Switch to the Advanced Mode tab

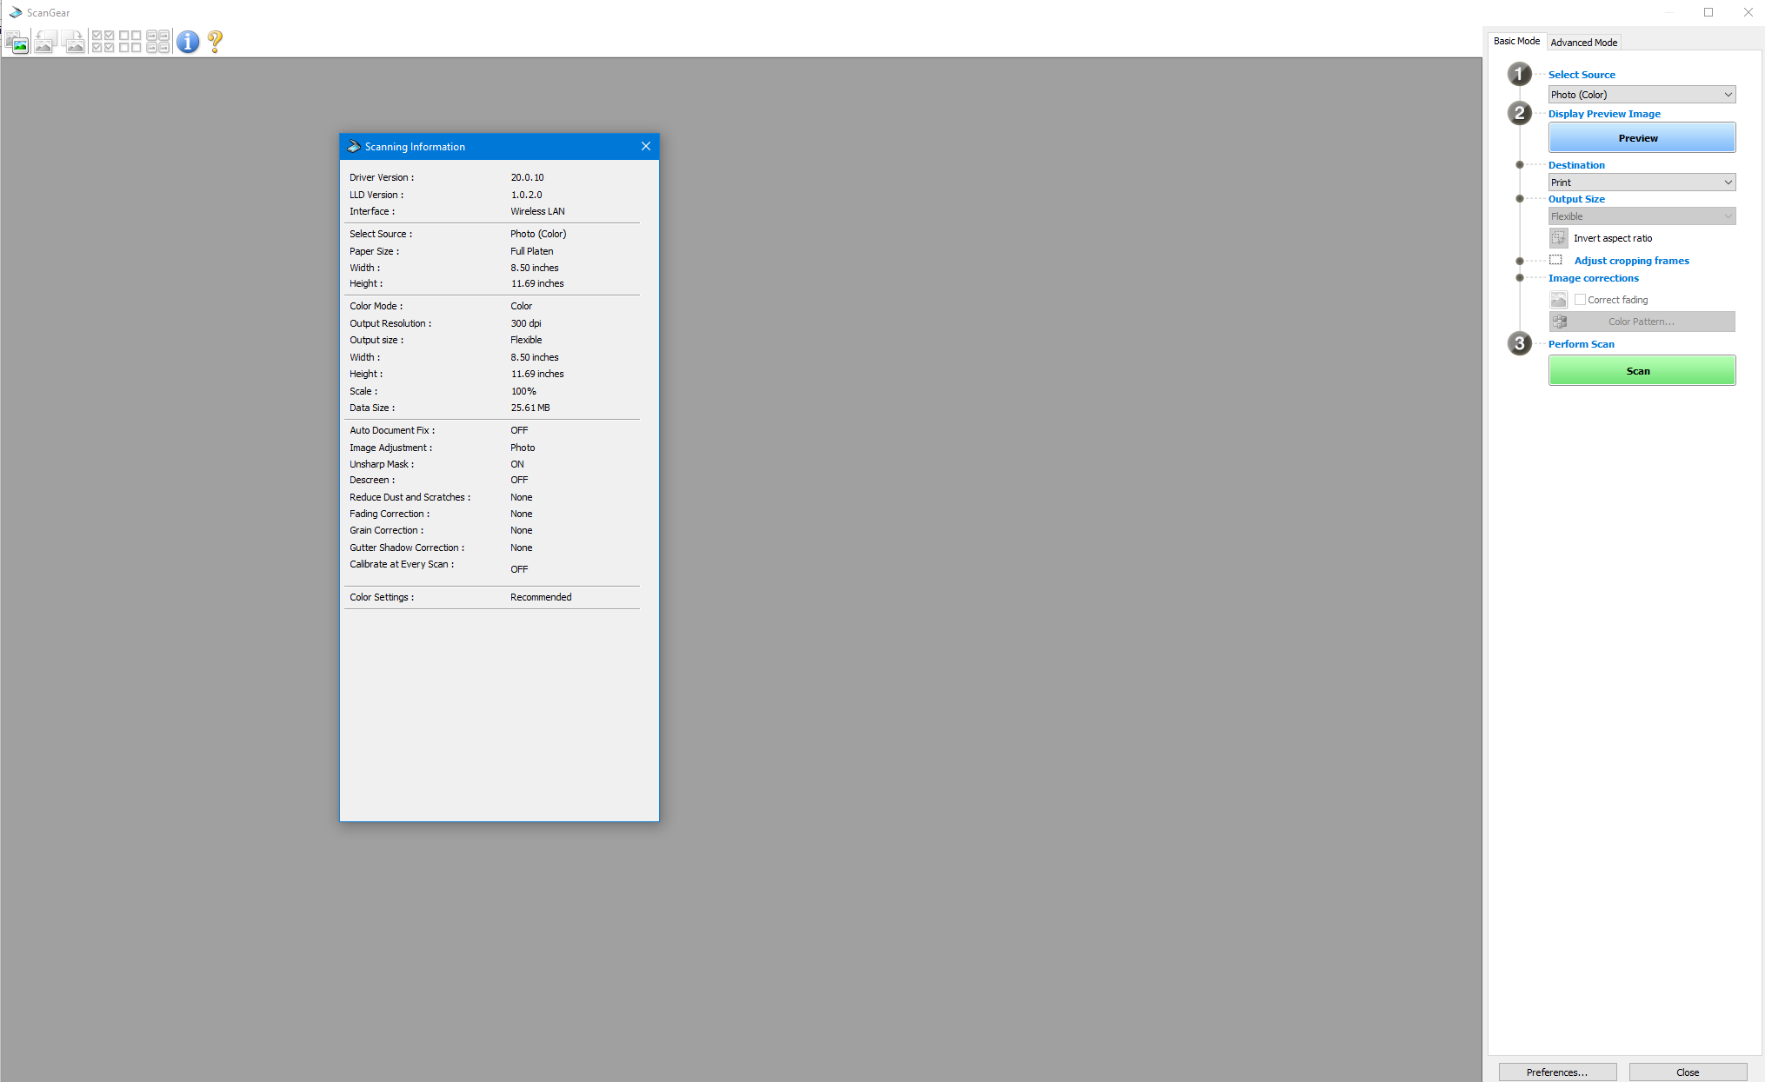[1583, 42]
